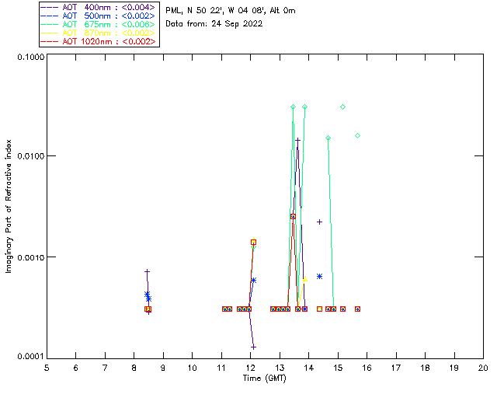Image resolution: width=497 pixels, height=398 pixels.
Task: Click the rightmost green diamond near hour 15.7
Action: click(357, 136)
